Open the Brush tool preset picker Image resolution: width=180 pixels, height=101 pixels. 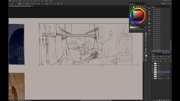point(12,4)
